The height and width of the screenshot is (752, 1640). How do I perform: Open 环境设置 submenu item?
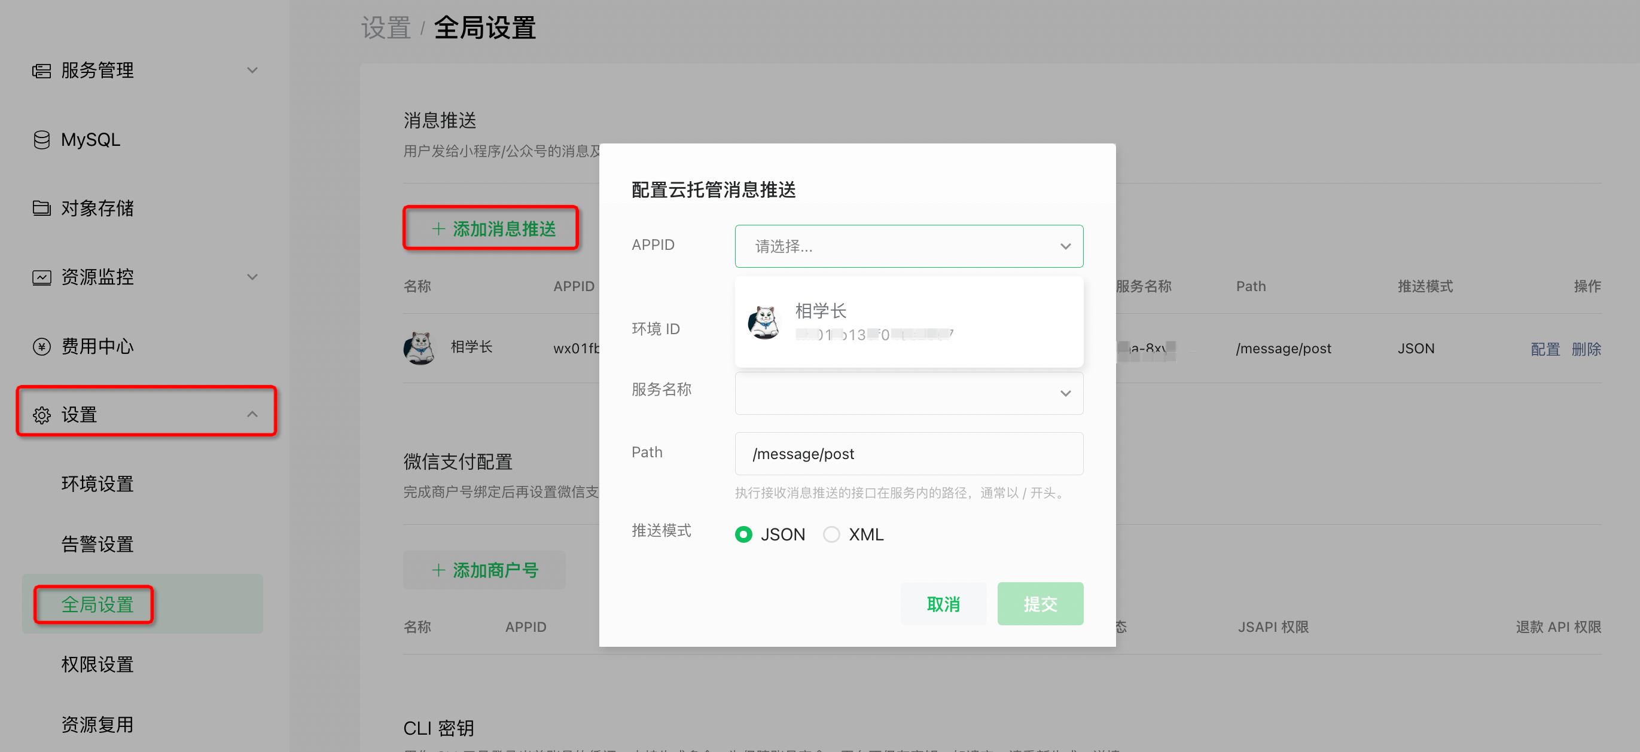[97, 484]
